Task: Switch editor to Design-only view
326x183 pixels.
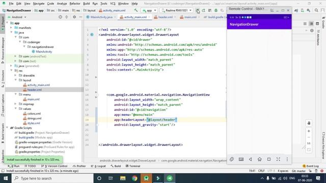Action: click(317, 24)
